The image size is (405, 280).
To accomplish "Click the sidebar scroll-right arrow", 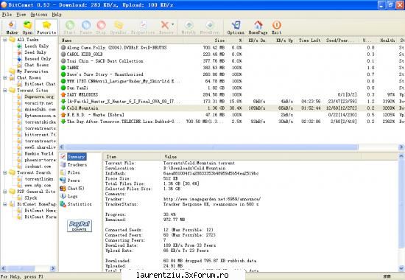I will pos(53,268).
